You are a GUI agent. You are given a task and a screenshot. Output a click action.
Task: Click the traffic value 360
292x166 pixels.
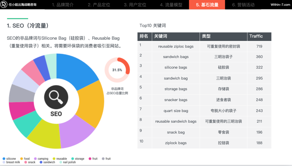tap(259, 57)
